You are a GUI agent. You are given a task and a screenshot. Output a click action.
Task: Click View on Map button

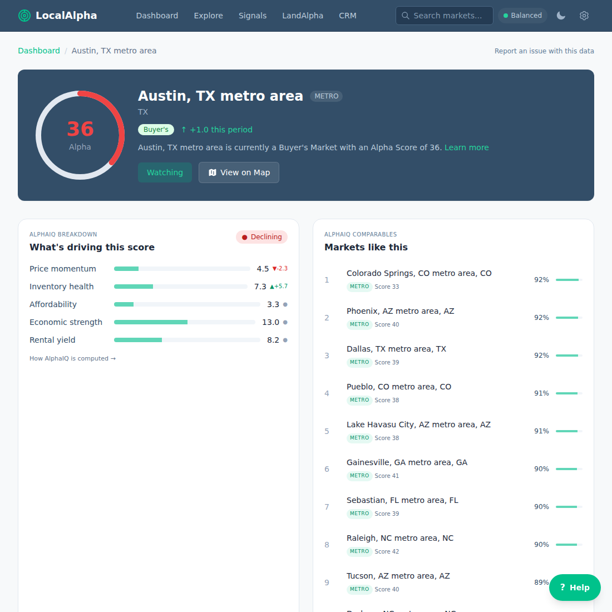[x=239, y=172]
